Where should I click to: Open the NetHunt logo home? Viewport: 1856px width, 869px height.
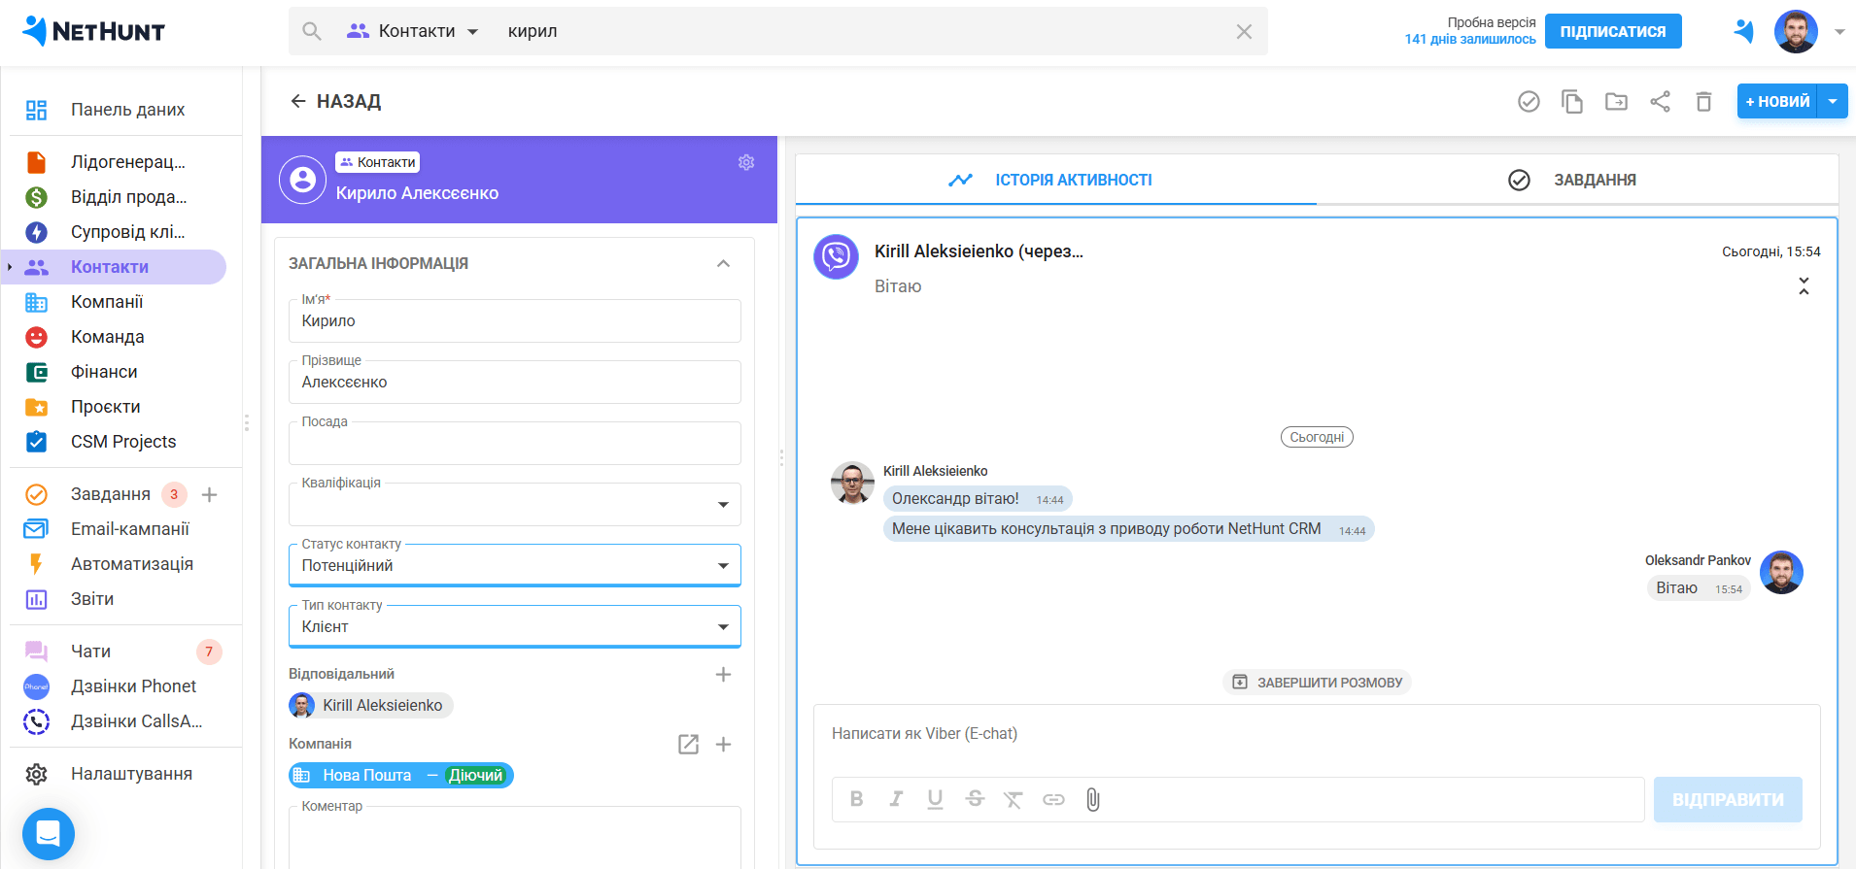(93, 31)
